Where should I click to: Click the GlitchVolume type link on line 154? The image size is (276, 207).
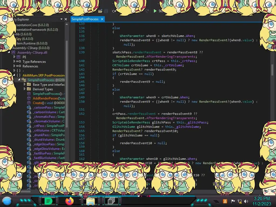[x=123, y=127]
